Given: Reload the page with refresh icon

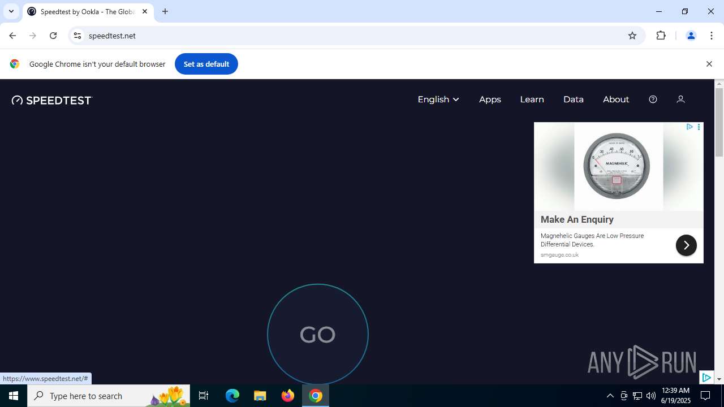Looking at the screenshot, I should [53, 36].
